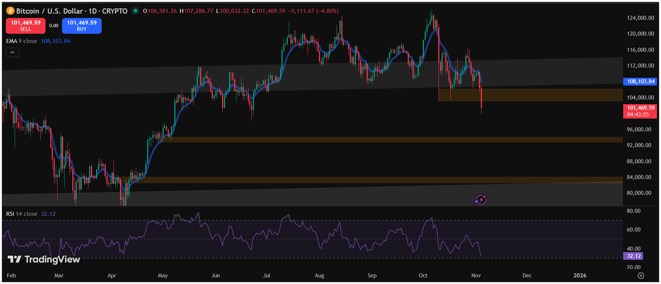Open the Bitcoin / U.S. Dollar symbol title
Viewport: 661px width, 284px height.
pos(72,11)
